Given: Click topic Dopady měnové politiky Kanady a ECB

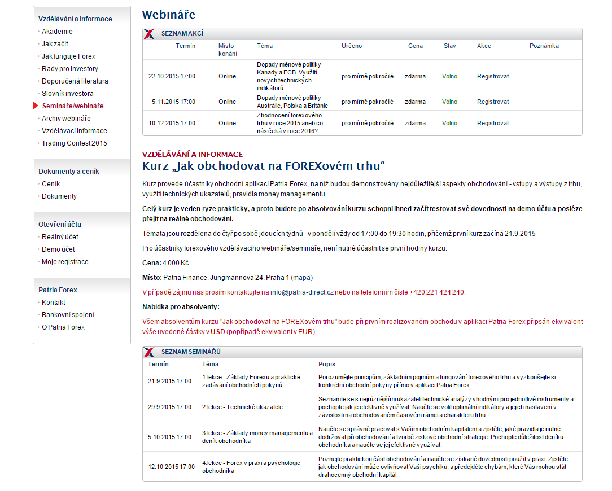Looking at the screenshot, I should pos(289,77).
